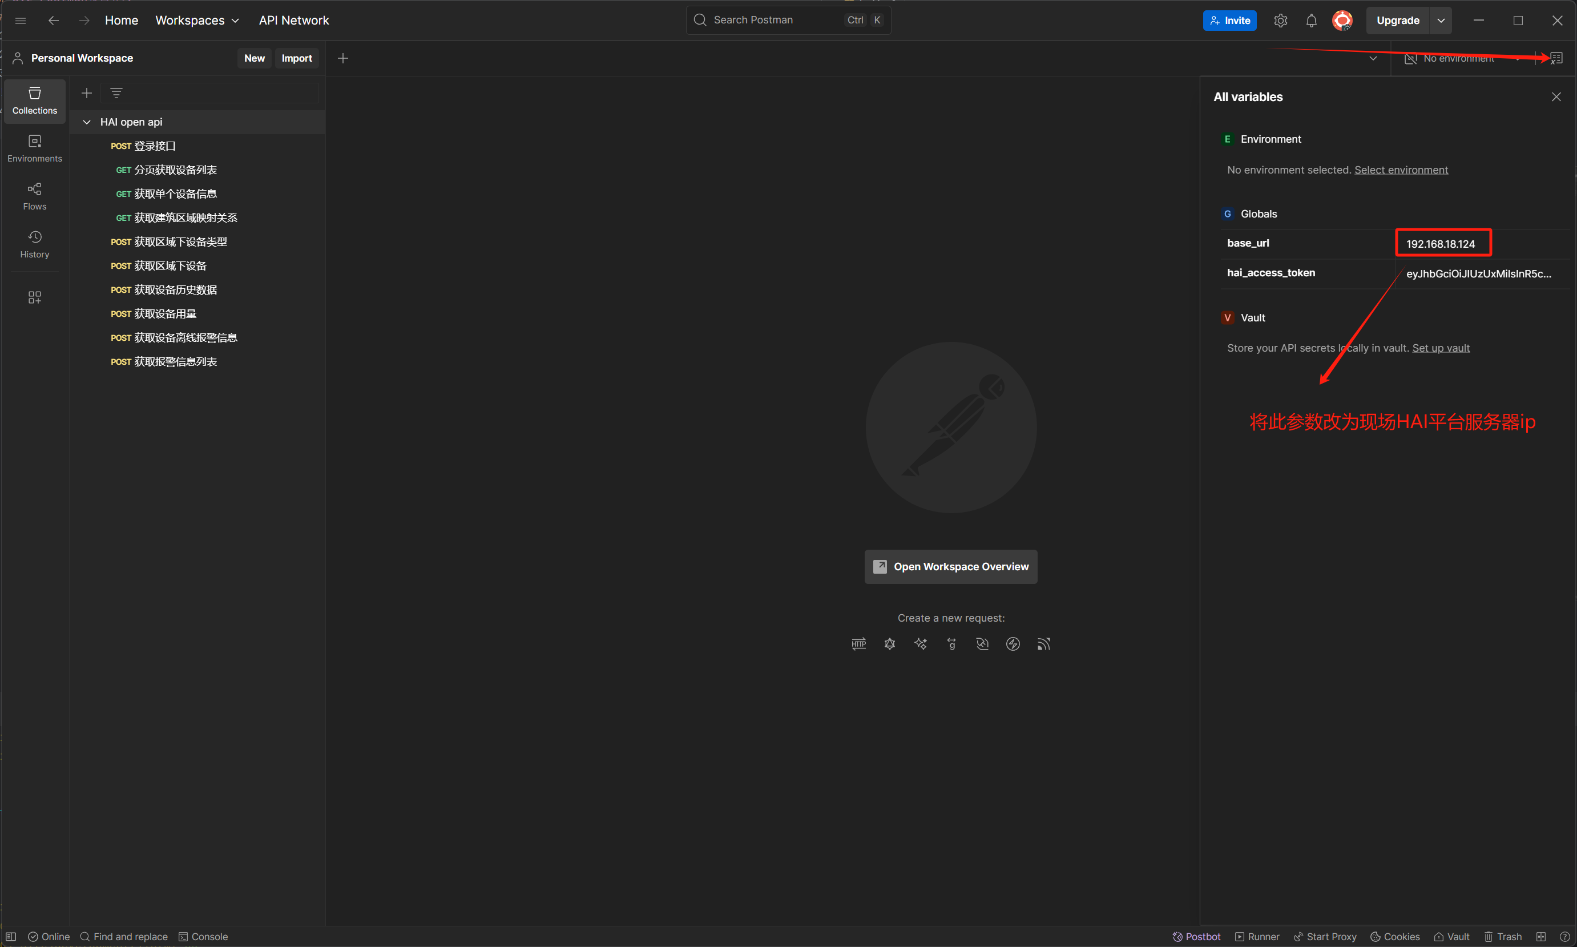Create a new gRPC request icon

pyautogui.click(x=951, y=644)
